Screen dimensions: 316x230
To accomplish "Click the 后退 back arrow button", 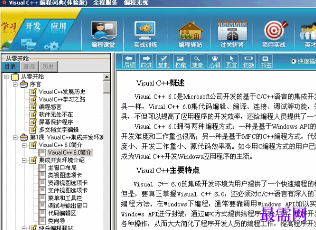I will pos(129,61).
